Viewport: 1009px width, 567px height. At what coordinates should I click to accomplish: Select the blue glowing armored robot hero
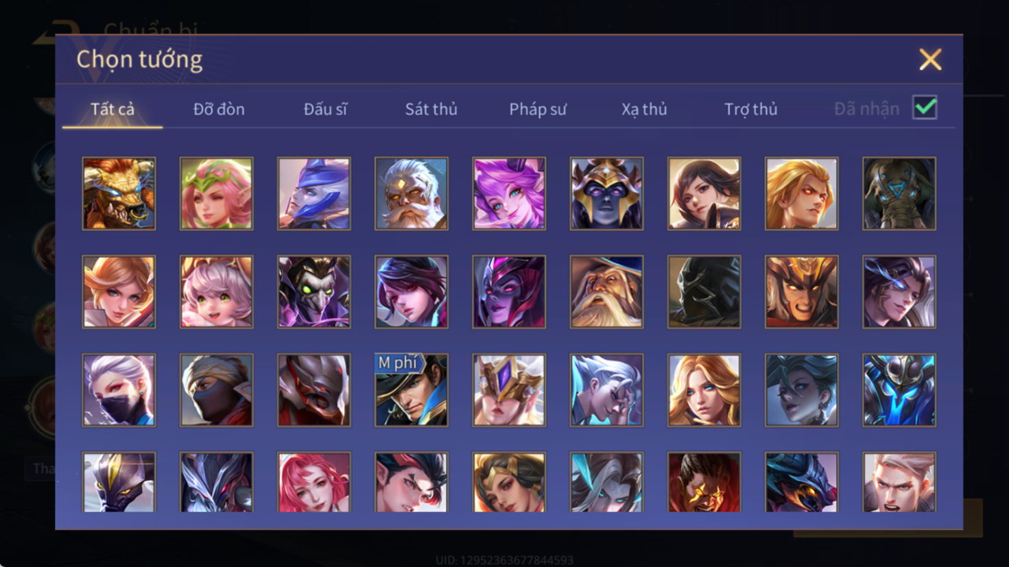[899, 390]
